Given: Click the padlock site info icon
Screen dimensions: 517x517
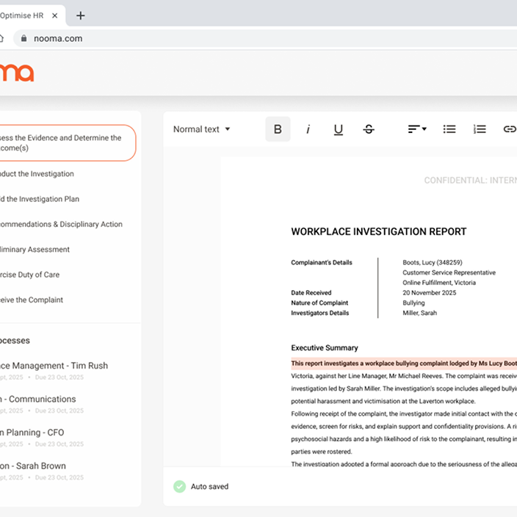Looking at the screenshot, I should pyautogui.click(x=23, y=38).
